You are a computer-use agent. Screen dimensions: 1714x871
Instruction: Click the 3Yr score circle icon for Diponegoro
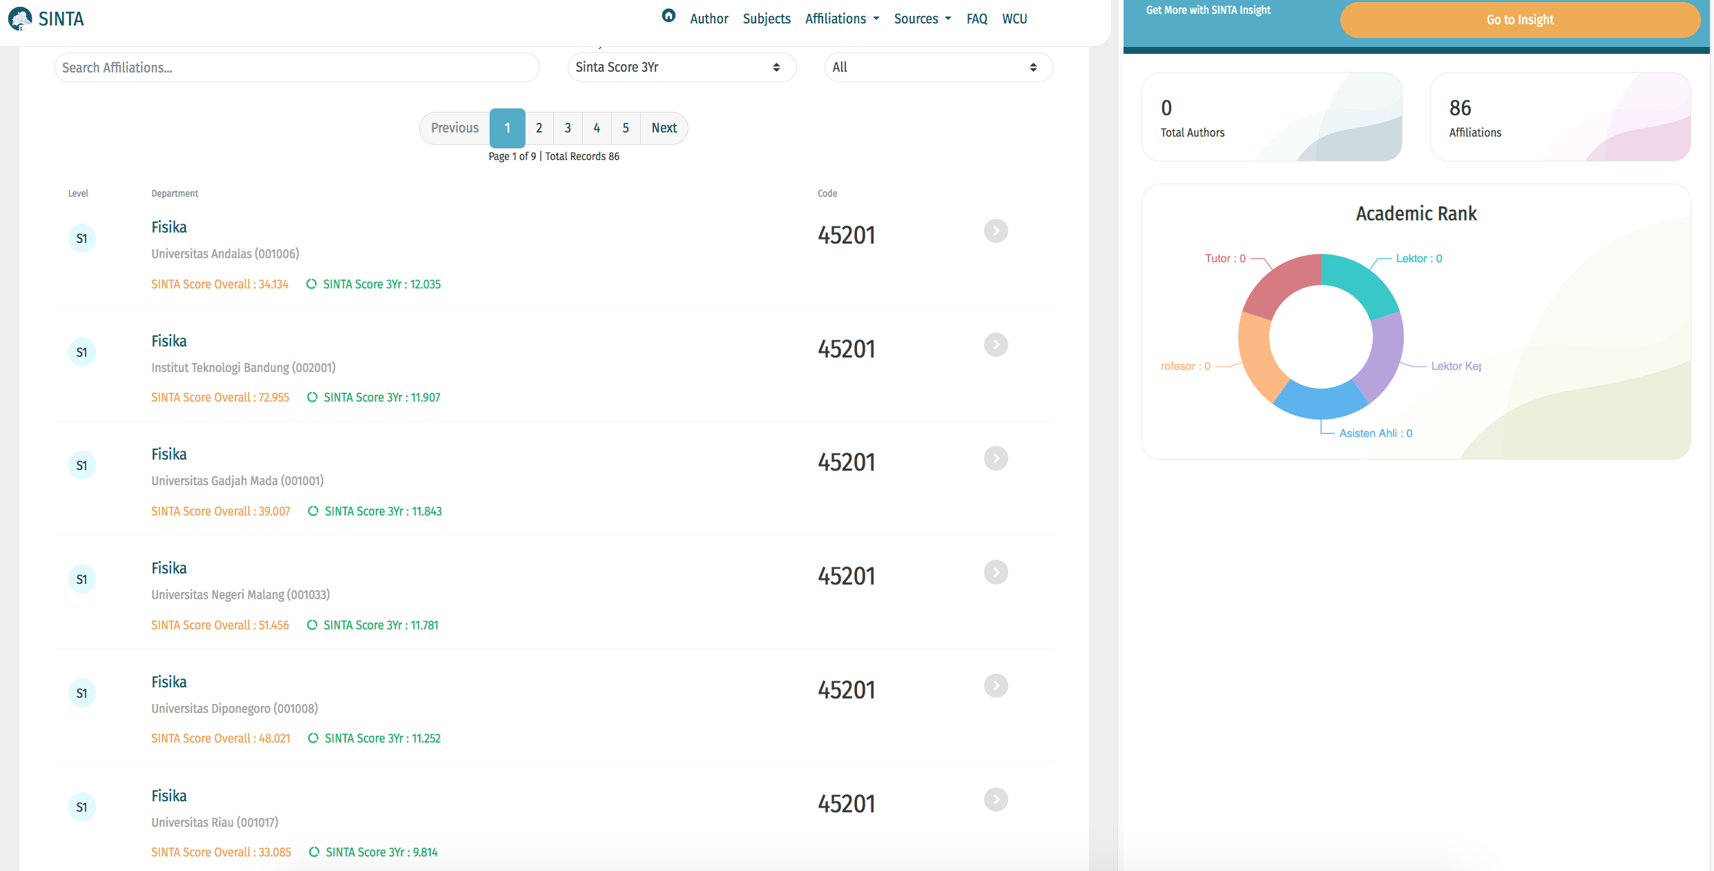(313, 738)
